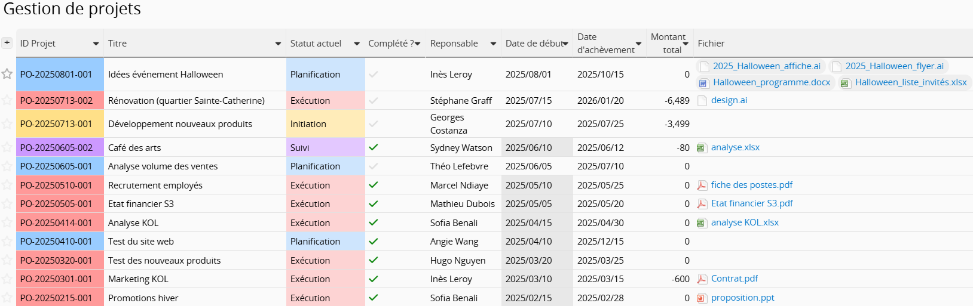Select project ID PO-20250801-001 cell

coord(60,75)
